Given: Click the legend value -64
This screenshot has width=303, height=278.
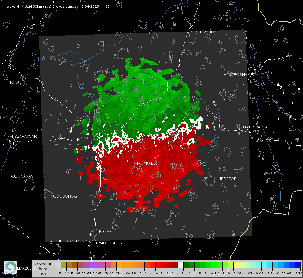Looking at the screenshot, I should pyautogui.click(x=61, y=273).
